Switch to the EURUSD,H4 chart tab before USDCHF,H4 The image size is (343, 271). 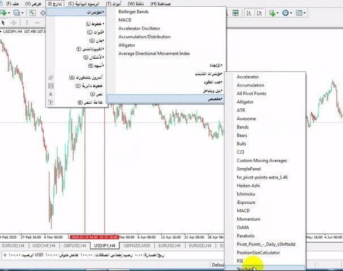click(13, 246)
